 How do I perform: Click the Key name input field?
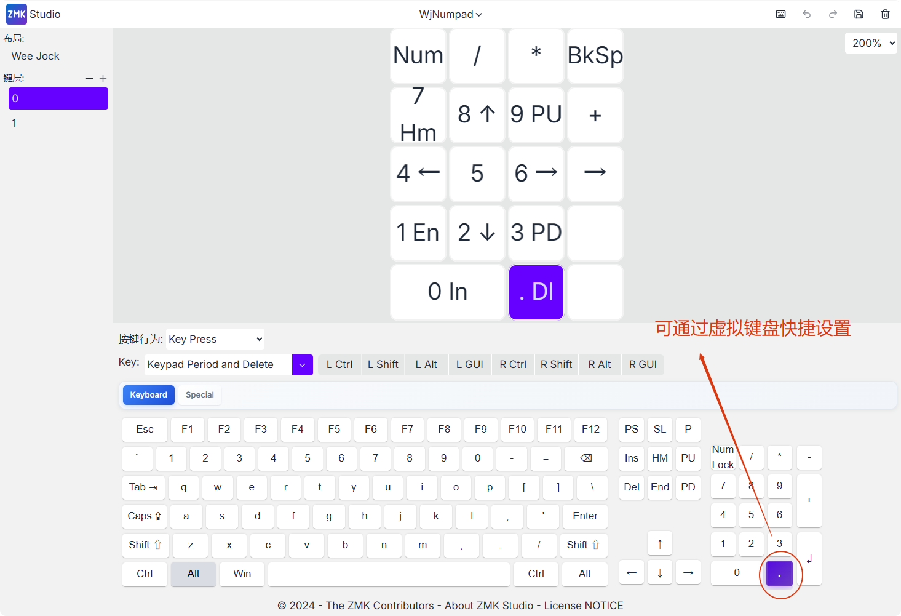pos(218,365)
